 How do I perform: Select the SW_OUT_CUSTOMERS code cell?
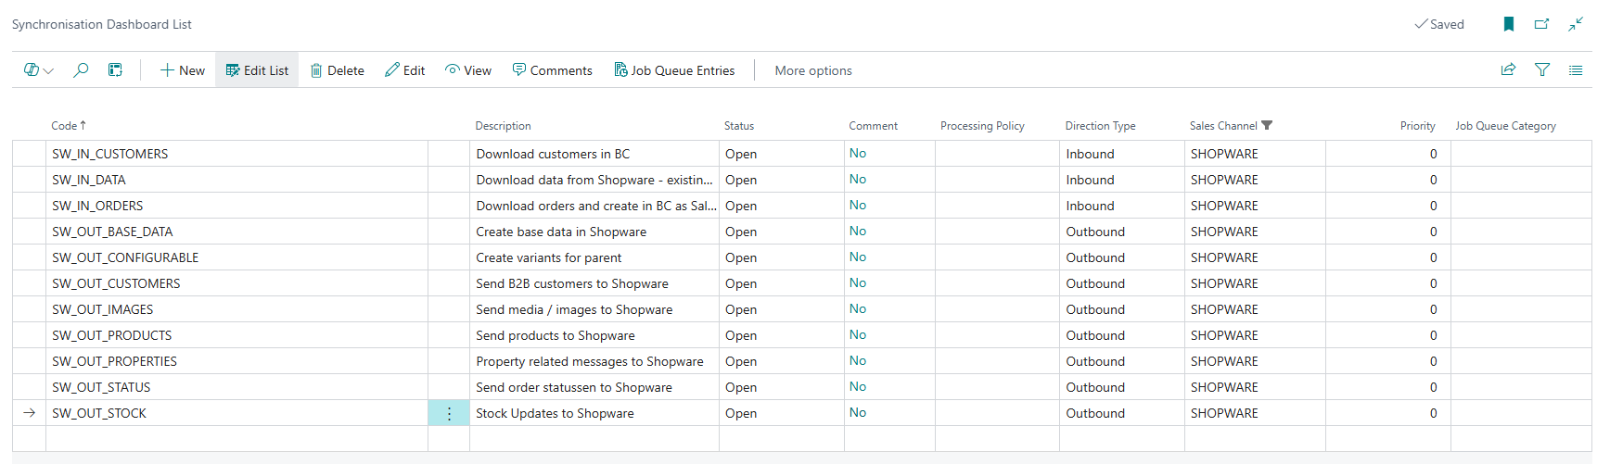(236, 283)
